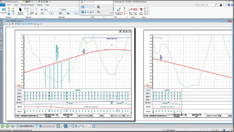Viewport: 234px width, 132px height.
Task: Open Text Styles in the ribbon
Action: pyautogui.click(x=141, y=11)
